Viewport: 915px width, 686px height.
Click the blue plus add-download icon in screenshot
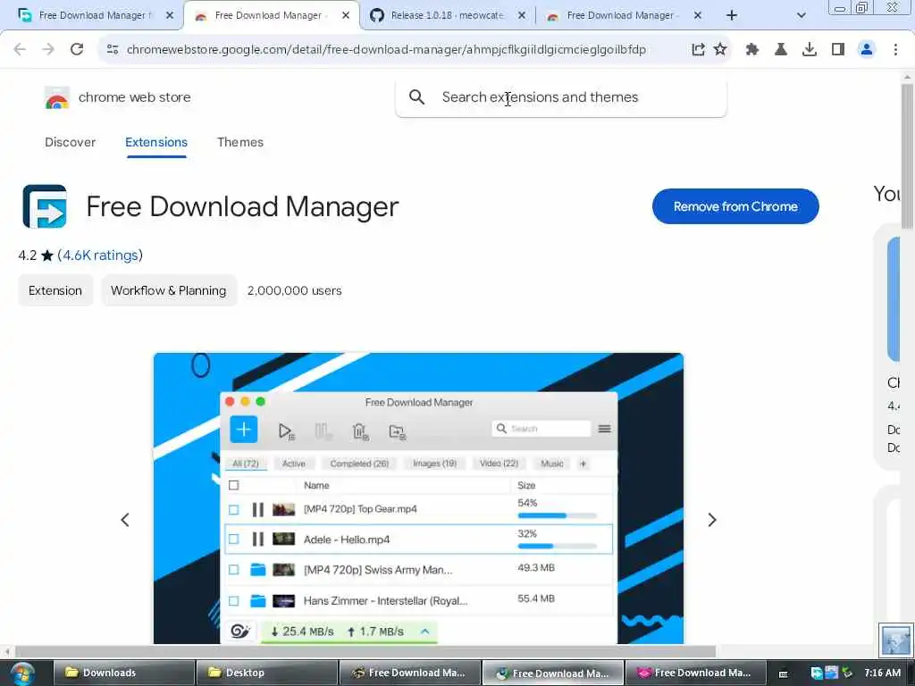click(x=243, y=430)
